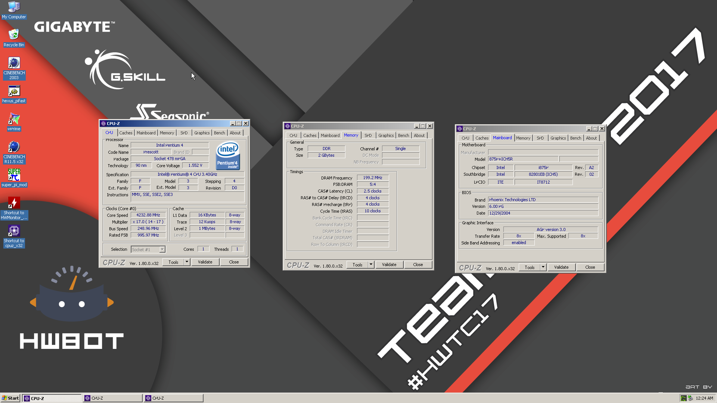Viewport: 717px width, 403px height.
Task: Expand Tools dropdown arrow in left window
Action: tap(187, 262)
